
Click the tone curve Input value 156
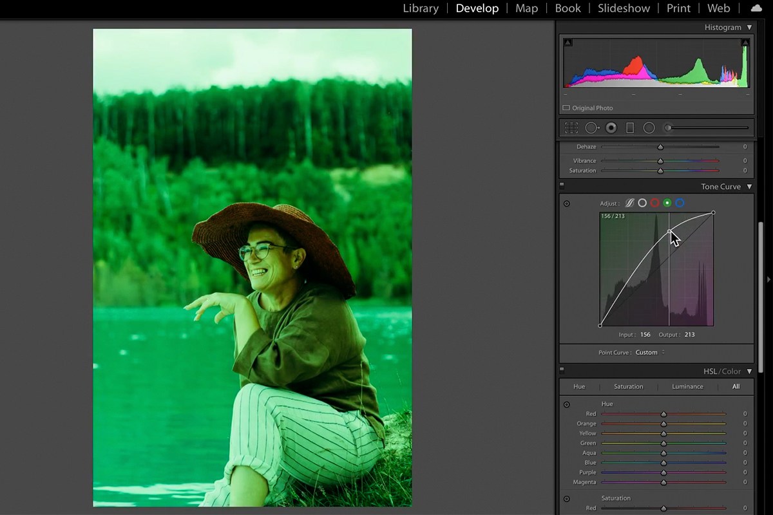pyautogui.click(x=645, y=335)
